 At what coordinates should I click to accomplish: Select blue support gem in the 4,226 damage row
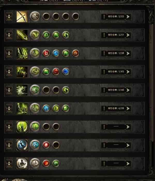pos(46,108)
